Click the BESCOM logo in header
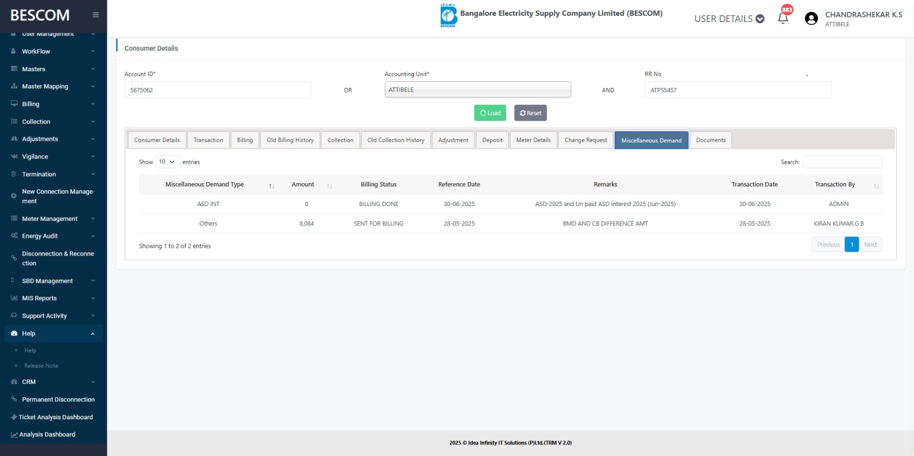 pos(448,15)
